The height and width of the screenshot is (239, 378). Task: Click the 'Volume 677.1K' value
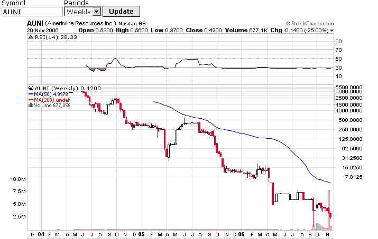(x=246, y=30)
